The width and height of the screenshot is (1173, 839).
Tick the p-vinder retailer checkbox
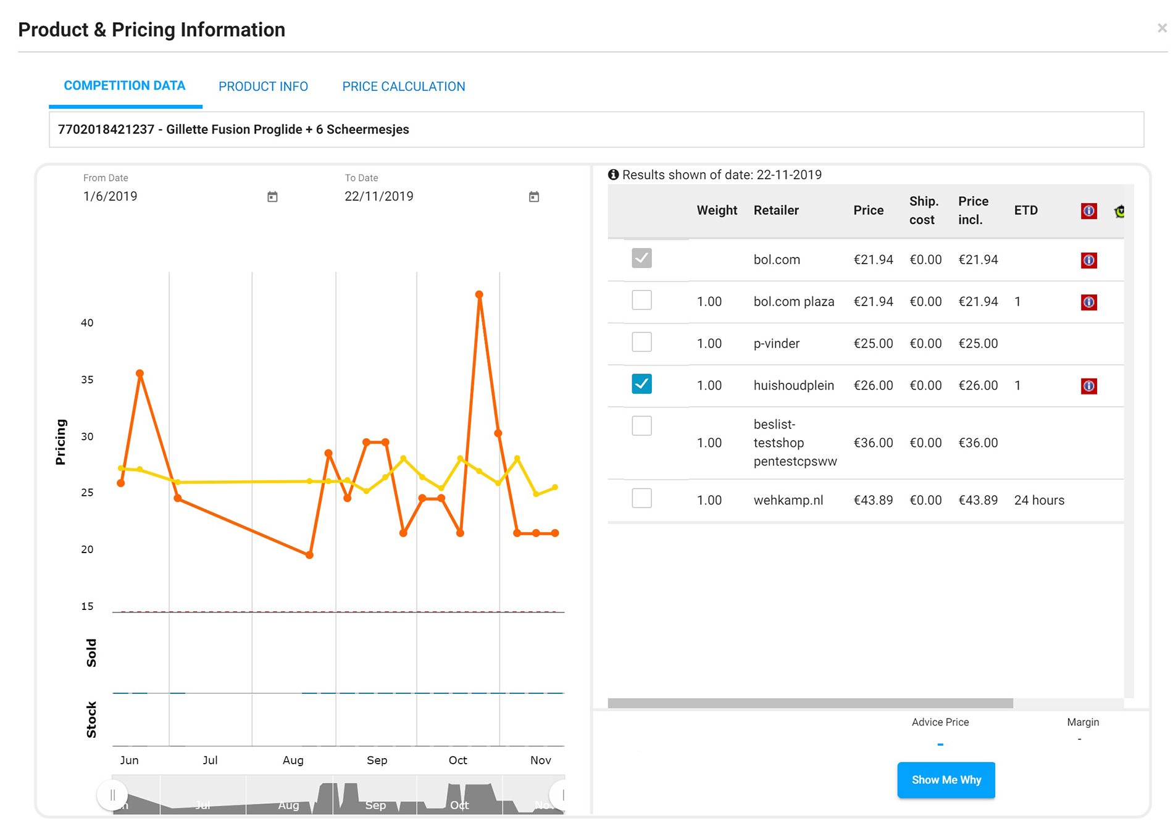point(641,342)
